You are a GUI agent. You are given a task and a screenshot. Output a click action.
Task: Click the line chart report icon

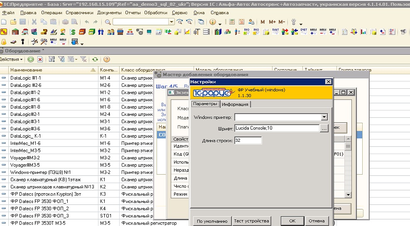(187, 32)
